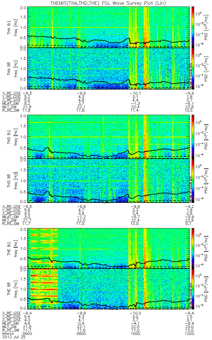212x340 pixels.
Task: Click the 'THA B⊥' y-axis label
Action: pos(9,27)
